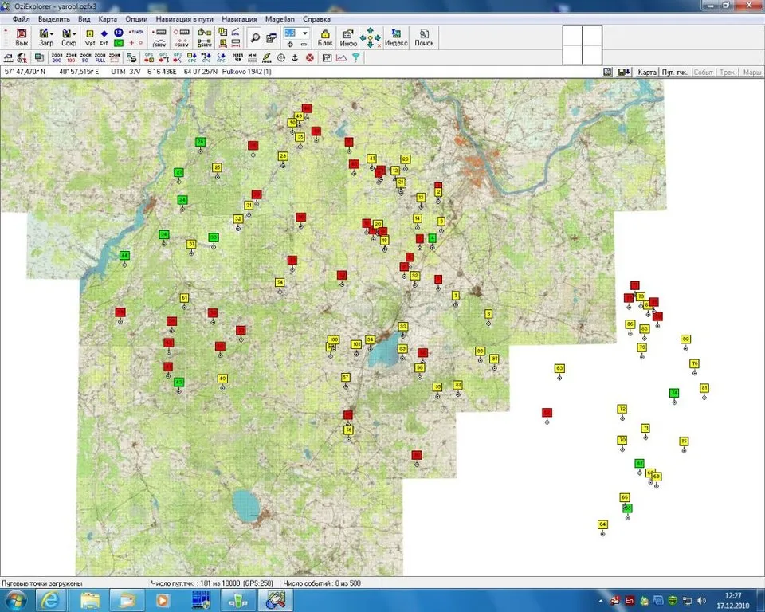765x612 pixels.
Task: Expand the Сохр save dropdown arrow
Action: [x=74, y=33]
